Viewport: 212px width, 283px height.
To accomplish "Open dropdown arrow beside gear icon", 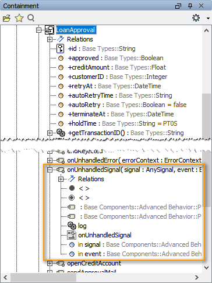I will point(208,18).
